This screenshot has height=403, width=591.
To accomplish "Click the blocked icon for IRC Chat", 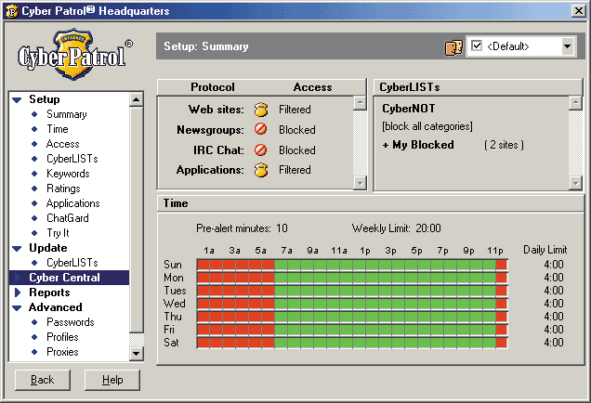I will tap(260, 149).
